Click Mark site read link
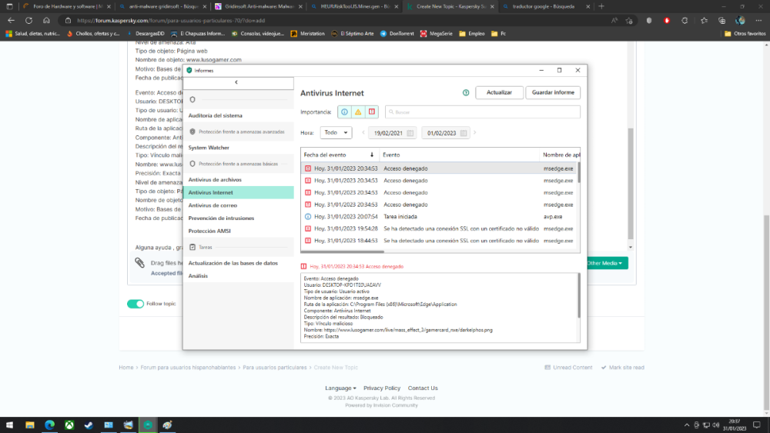This screenshot has height=433, width=770. (623, 368)
